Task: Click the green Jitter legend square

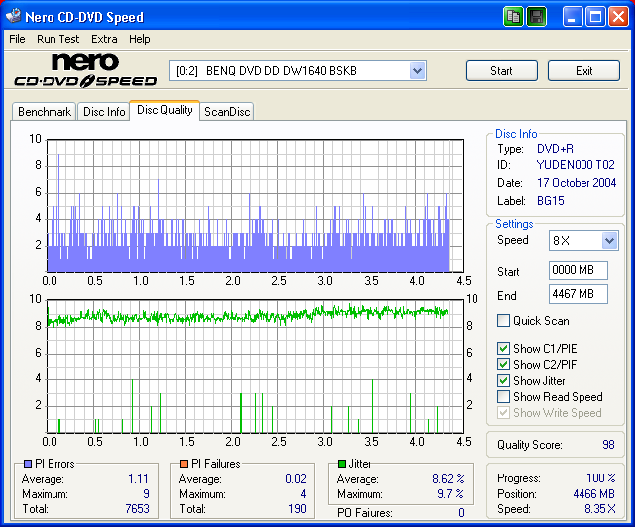Action: point(341,464)
